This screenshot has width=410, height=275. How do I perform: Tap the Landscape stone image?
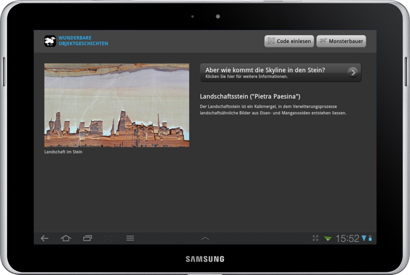click(x=117, y=105)
